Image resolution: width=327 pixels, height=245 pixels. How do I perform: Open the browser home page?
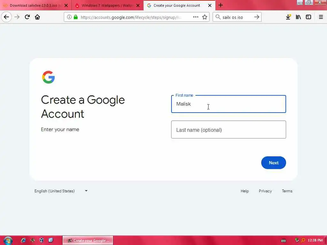(x=37, y=17)
